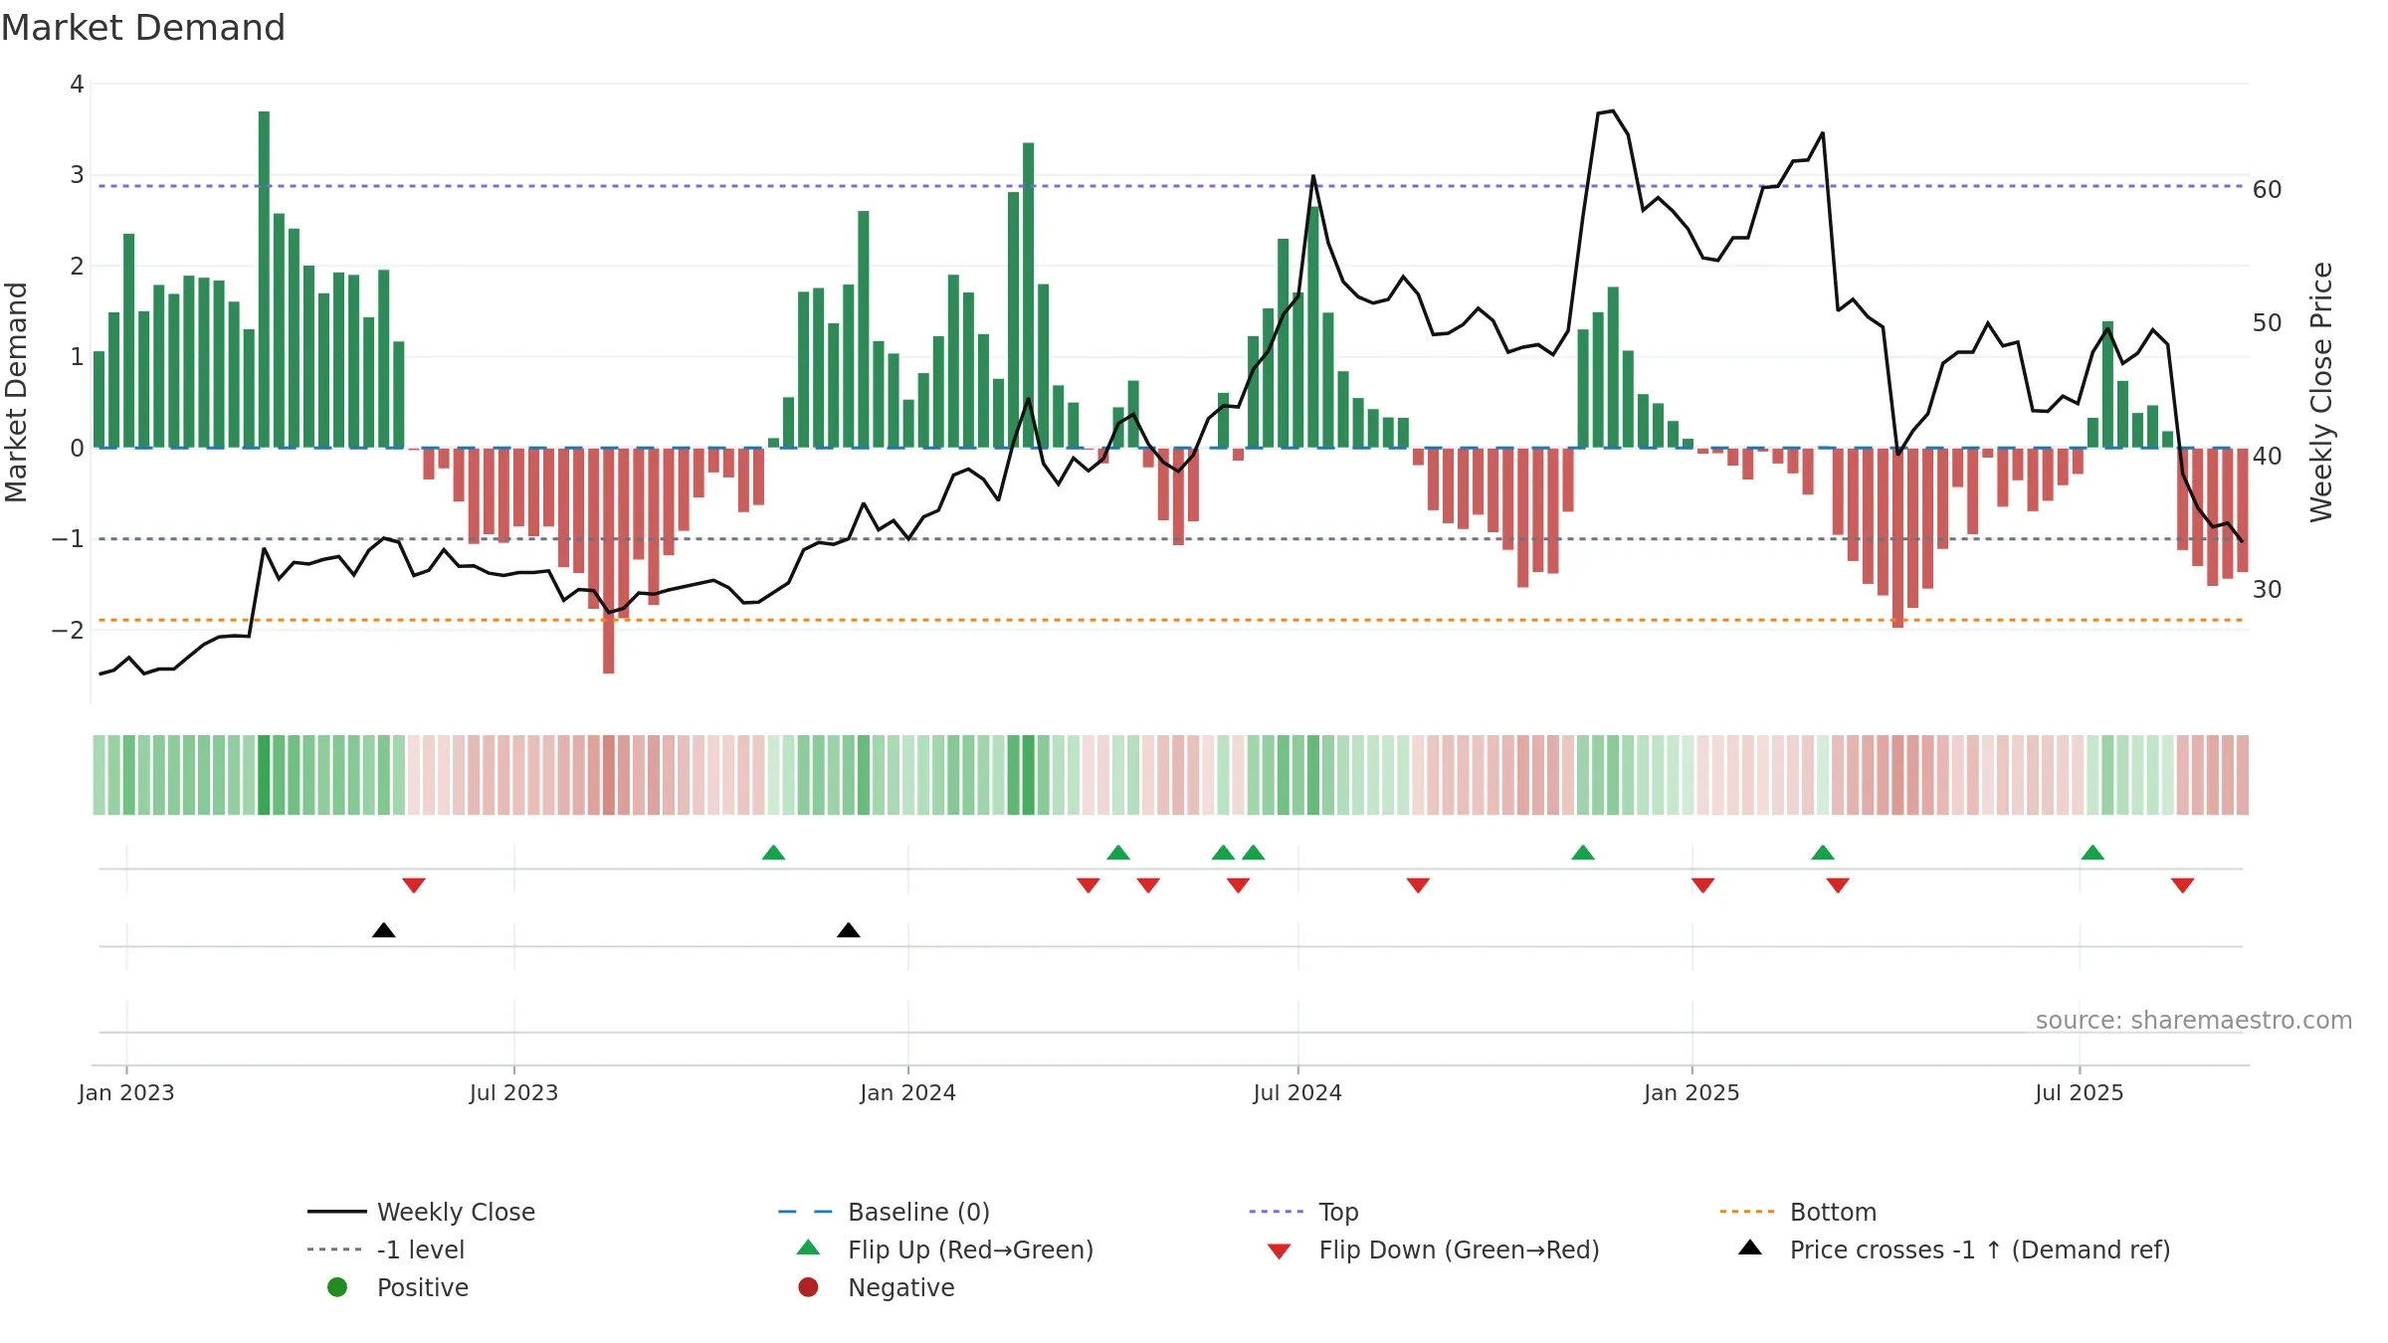Select the red Flip Down marker near August 2025
Image resolution: width=2388 pixels, height=1343 pixels.
pyautogui.click(x=2183, y=885)
